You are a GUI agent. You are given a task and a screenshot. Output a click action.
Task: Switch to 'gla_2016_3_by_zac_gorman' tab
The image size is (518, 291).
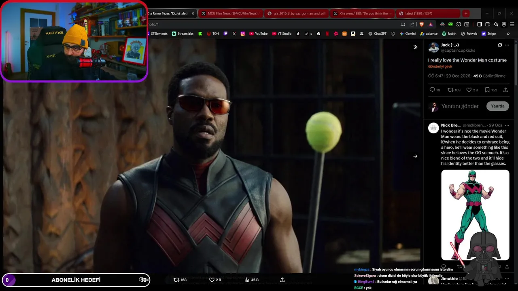click(296, 13)
